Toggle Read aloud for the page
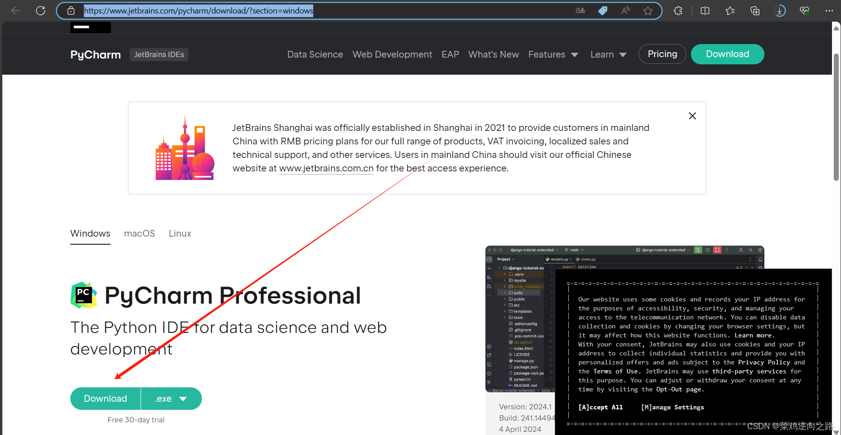Image resolution: width=841 pixels, height=435 pixels. click(x=625, y=11)
